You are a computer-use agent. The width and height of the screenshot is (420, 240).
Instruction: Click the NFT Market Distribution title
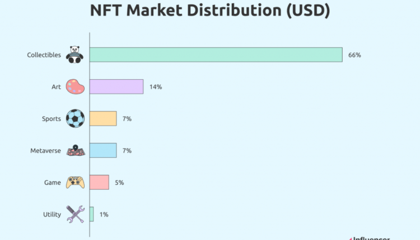[x=210, y=10]
